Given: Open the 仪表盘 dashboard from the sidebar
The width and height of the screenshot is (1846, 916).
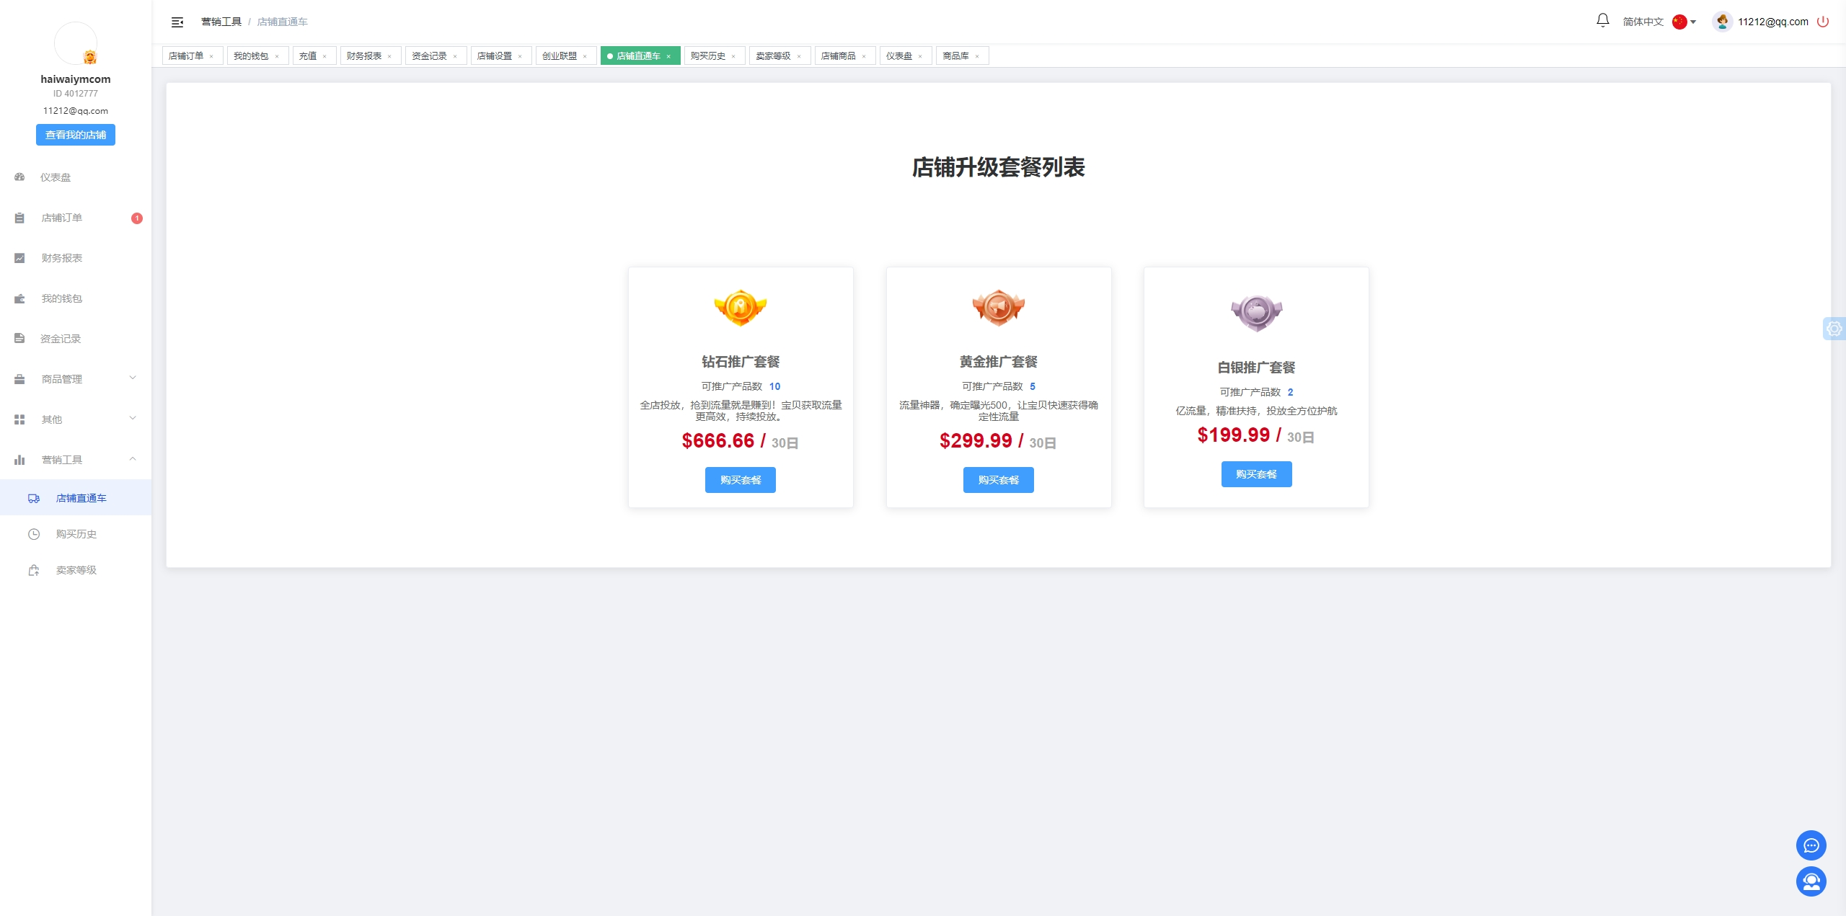Looking at the screenshot, I should point(55,177).
